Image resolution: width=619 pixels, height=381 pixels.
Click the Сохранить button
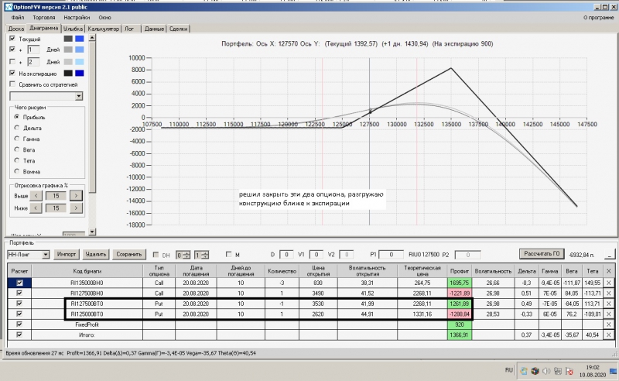[129, 254]
